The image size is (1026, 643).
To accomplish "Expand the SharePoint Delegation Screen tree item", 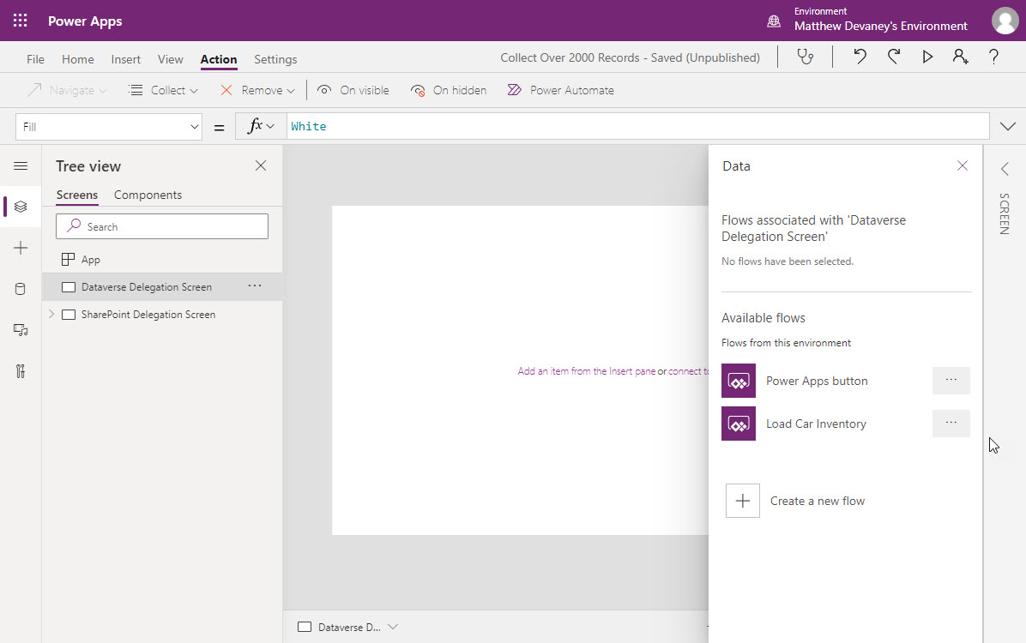I will pos(51,314).
